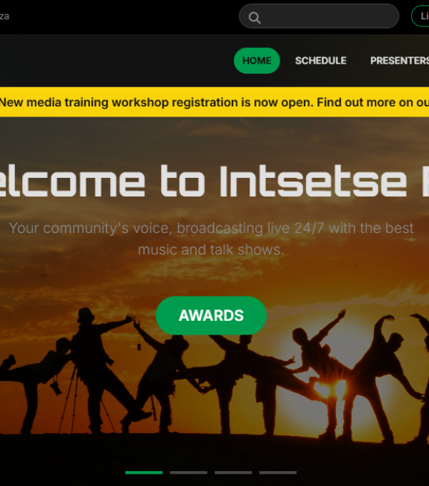This screenshot has height=486, width=429.
Task: Switch to the second carousel slide indicator
Action: point(189,472)
